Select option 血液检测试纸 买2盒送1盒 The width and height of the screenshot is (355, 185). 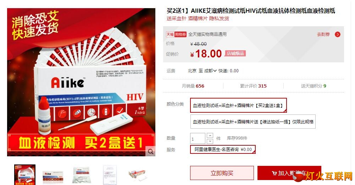click(238, 105)
